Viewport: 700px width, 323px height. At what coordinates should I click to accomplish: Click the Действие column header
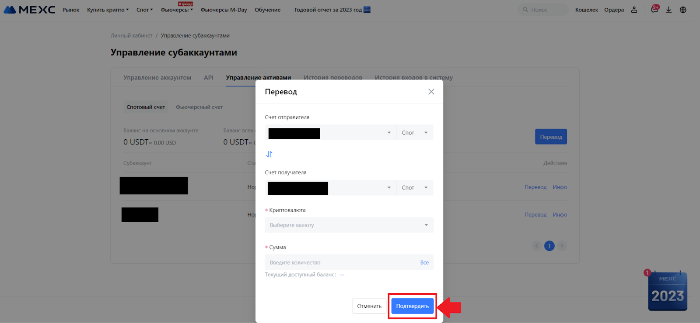click(x=555, y=163)
